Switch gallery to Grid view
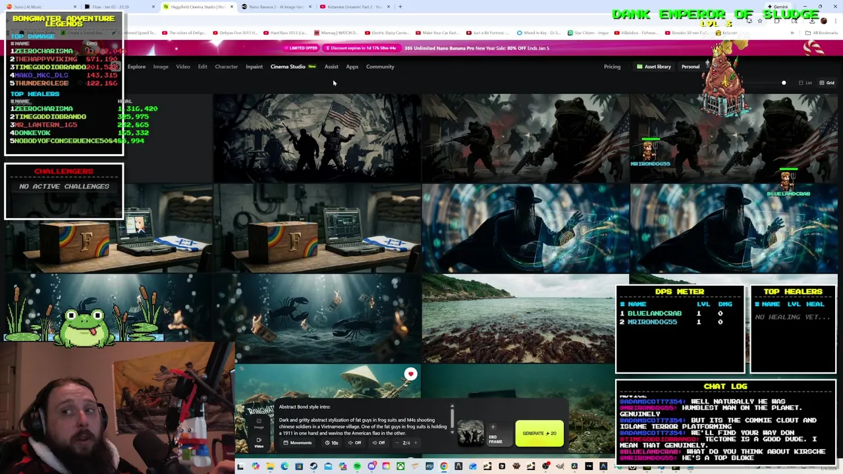 pos(827,83)
